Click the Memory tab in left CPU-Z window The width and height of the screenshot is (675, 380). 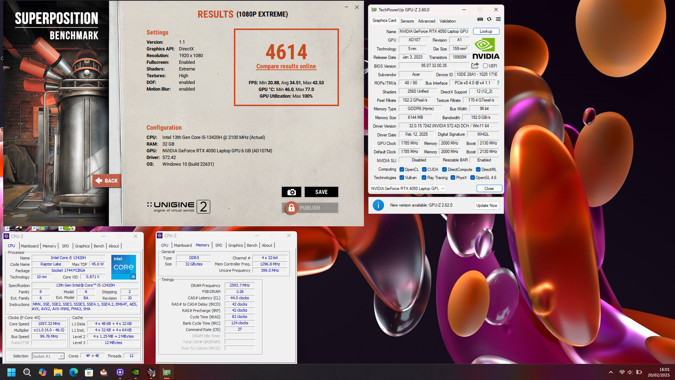click(x=49, y=246)
